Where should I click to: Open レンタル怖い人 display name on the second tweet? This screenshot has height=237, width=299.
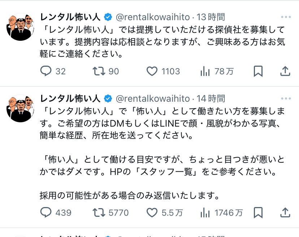click(x=70, y=98)
